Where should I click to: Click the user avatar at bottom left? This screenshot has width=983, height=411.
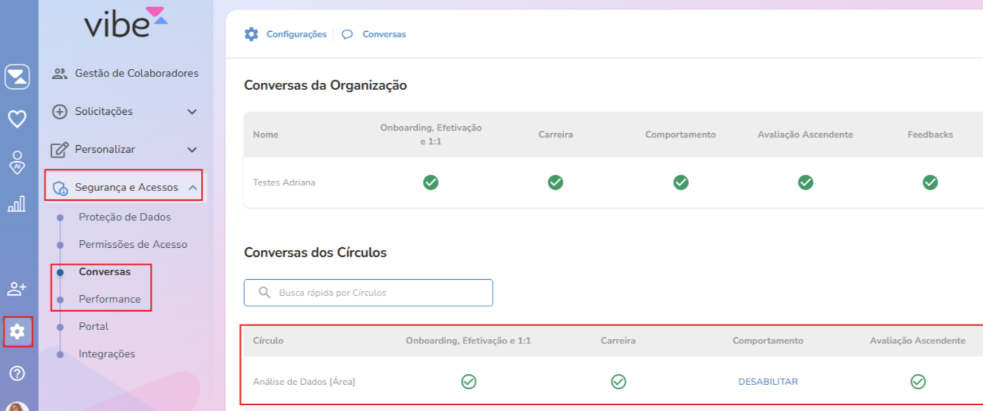point(17,407)
